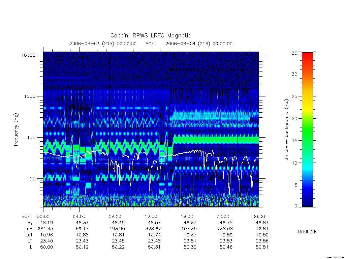345x259 pixels.
Task: Click the 10 frequency tick label
Action: pos(32,179)
